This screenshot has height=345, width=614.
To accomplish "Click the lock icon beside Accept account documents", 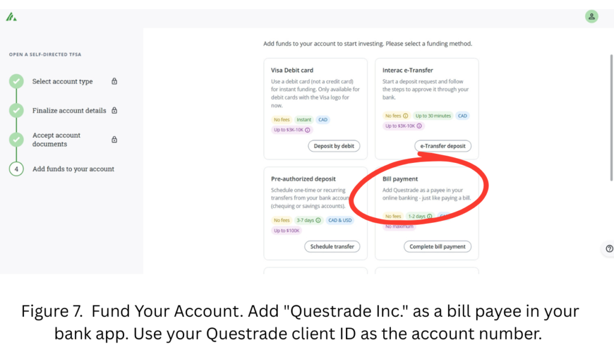I will click(114, 139).
